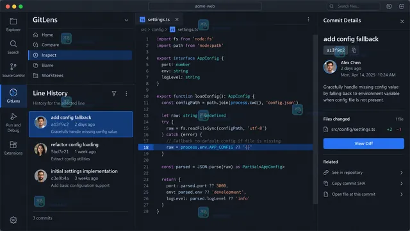Image resolution: width=410 pixels, height=231 pixels.
Task: Click the JSON.parse(raw) code on line 21
Action: click(216, 167)
